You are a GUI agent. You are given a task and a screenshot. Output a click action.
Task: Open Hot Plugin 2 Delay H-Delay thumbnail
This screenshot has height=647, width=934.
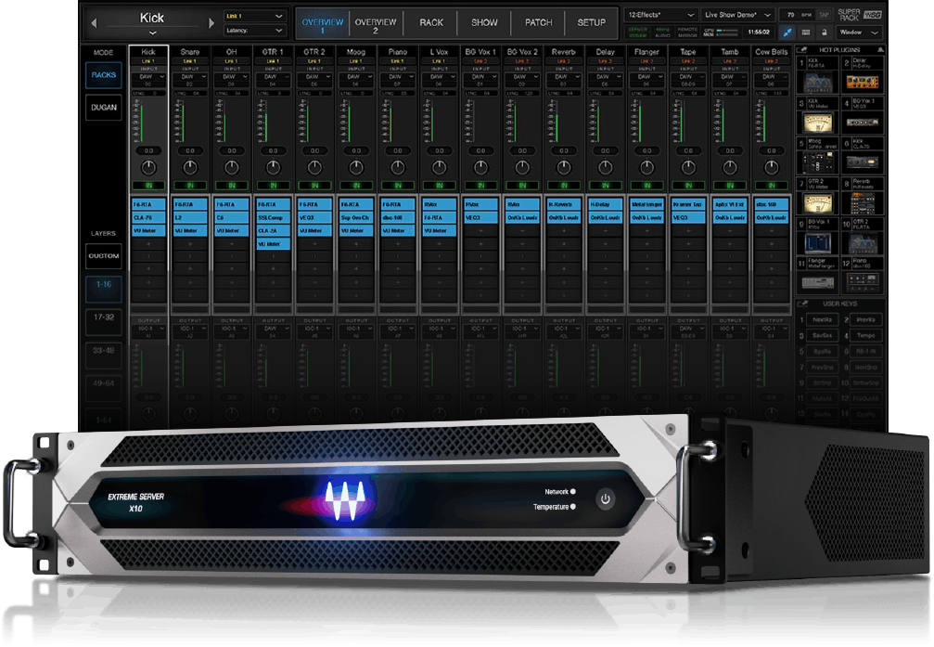pos(862,82)
